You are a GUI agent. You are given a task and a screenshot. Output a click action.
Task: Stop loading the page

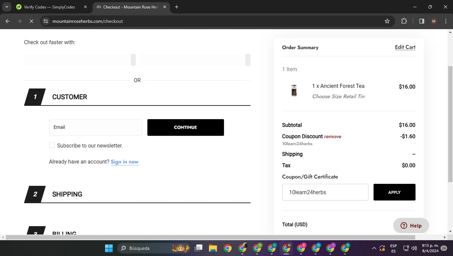tap(31, 21)
